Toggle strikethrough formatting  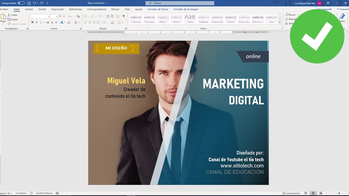pyautogui.click(x=48, y=22)
